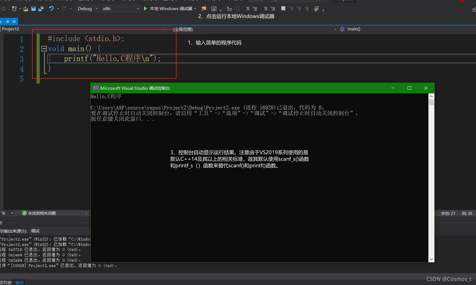Click the decrease indent icon
476x285 pixels.
(x=247, y=9)
